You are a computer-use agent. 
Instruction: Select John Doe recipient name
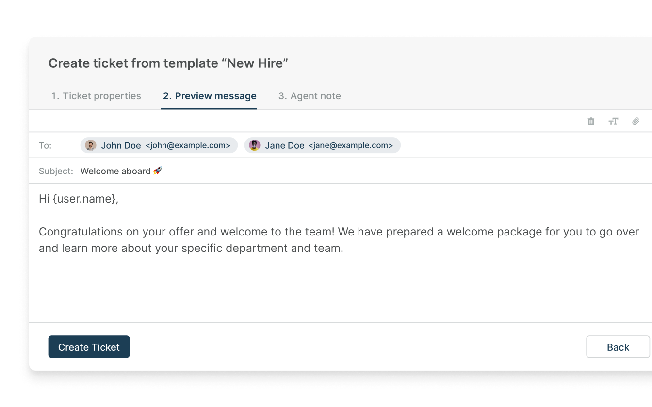click(121, 145)
